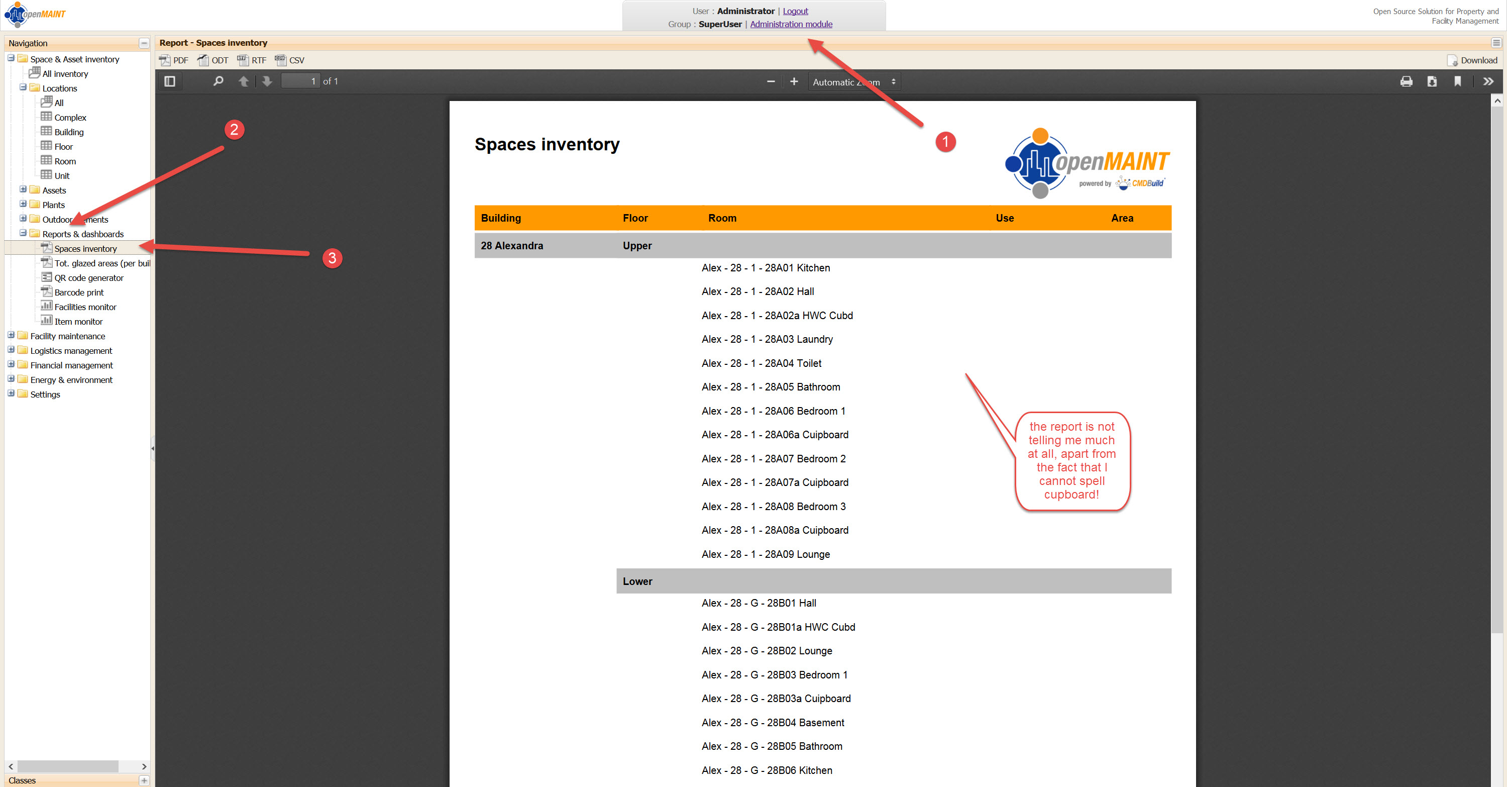Image resolution: width=1507 pixels, height=787 pixels.
Task: Open the Administration module link
Action: [x=791, y=24]
